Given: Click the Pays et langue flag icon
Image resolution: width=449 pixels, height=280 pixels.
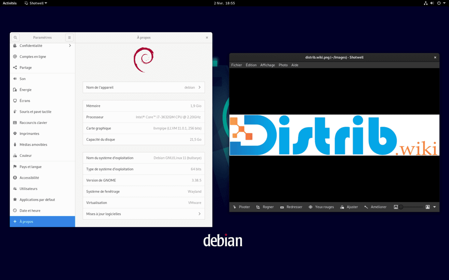Looking at the screenshot, I should point(15,167).
